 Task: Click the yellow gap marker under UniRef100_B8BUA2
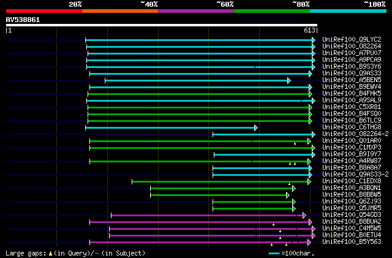tap(274, 224)
